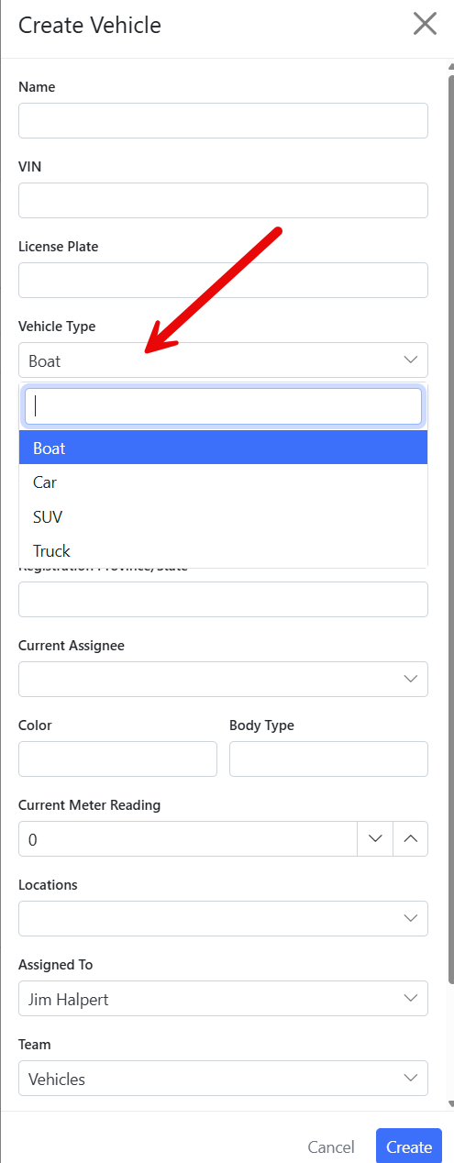The image size is (454, 1163).
Task: Decrease the Current Meter Reading value
Action: pyautogui.click(x=374, y=838)
